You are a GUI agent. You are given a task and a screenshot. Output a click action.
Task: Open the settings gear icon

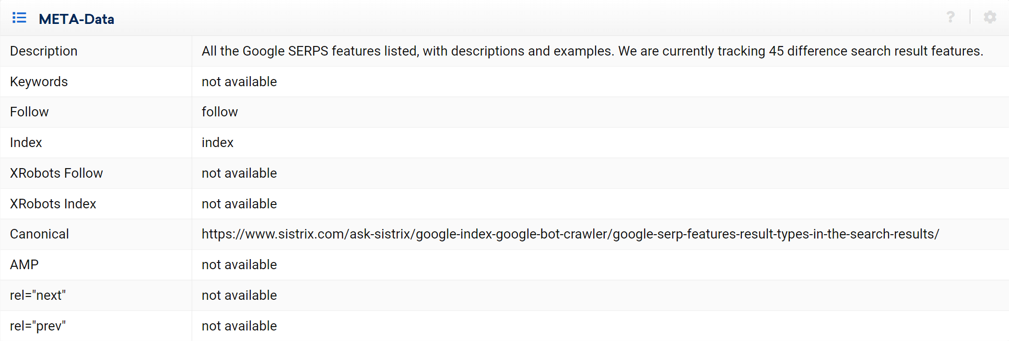click(990, 17)
